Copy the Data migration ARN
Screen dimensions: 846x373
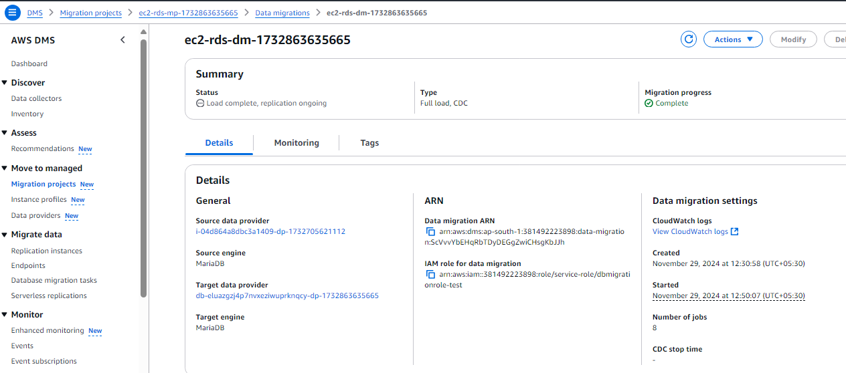pos(431,231)
